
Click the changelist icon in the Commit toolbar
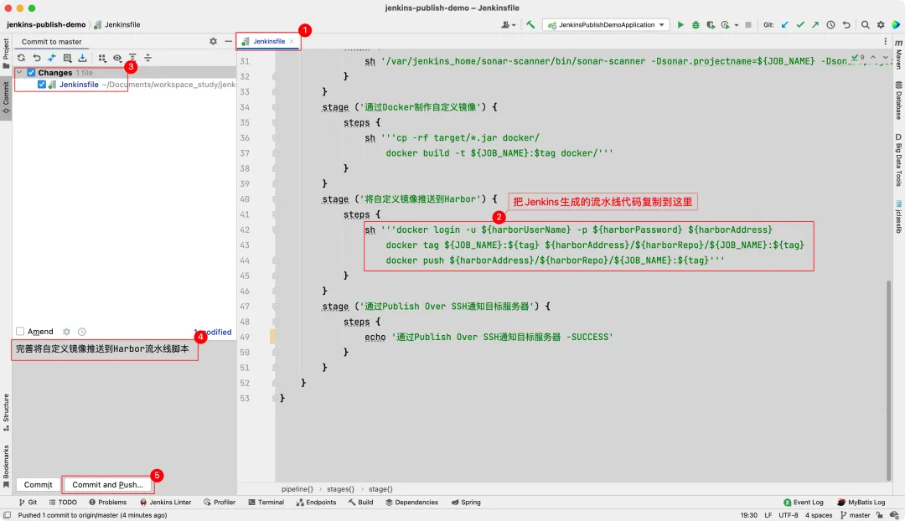pos(67,58)
